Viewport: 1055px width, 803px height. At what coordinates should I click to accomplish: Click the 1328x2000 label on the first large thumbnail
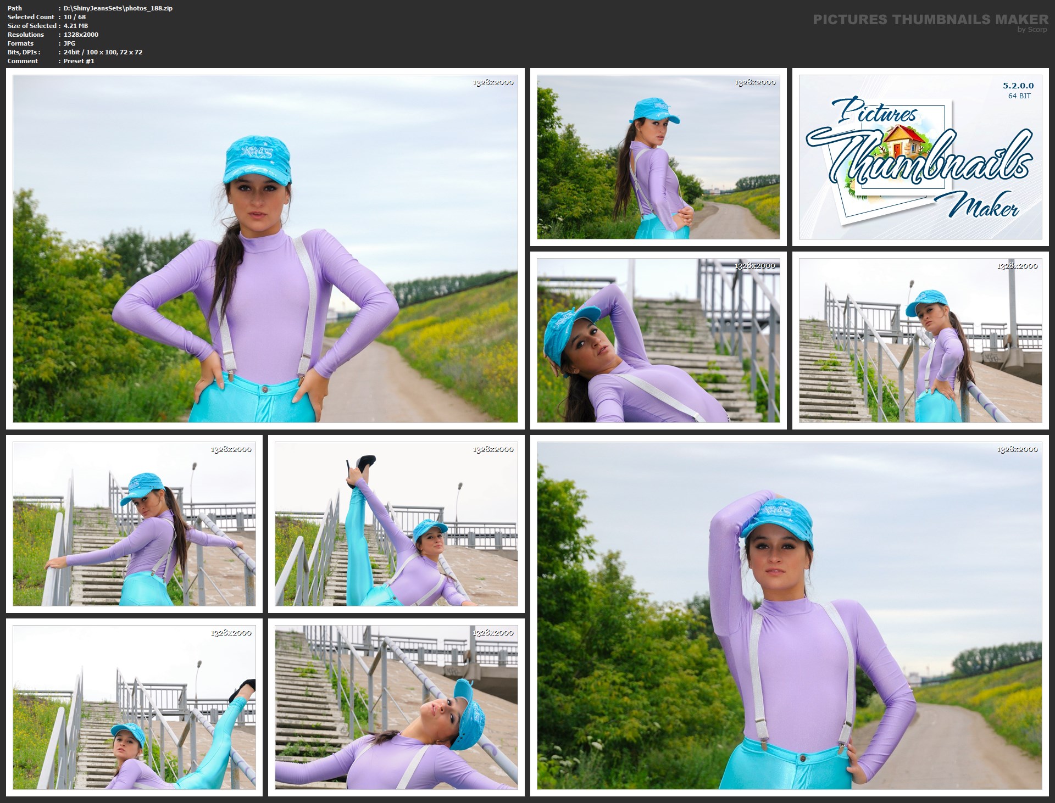[x=493, y=82]
